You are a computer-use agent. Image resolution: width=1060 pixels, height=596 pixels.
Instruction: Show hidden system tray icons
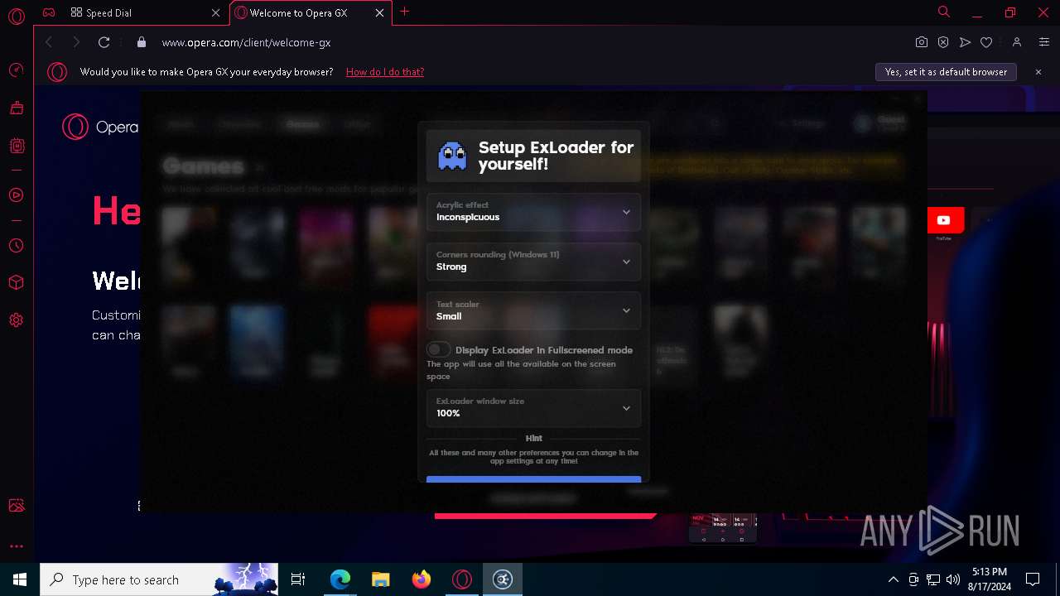pos(893,579)
